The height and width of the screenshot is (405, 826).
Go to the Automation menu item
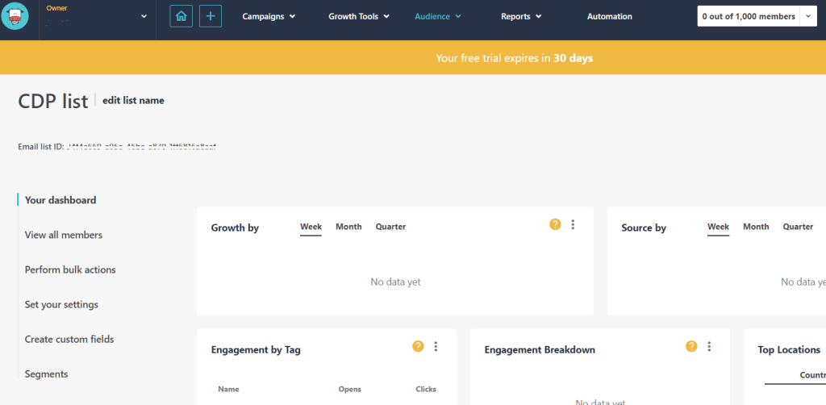coord(609,16)
